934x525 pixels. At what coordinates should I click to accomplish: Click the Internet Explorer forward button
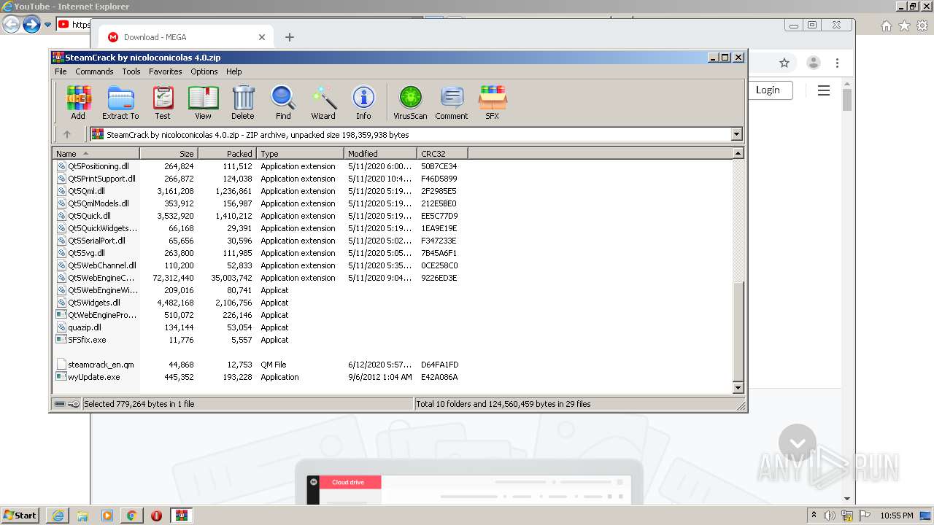pos(31,25)
